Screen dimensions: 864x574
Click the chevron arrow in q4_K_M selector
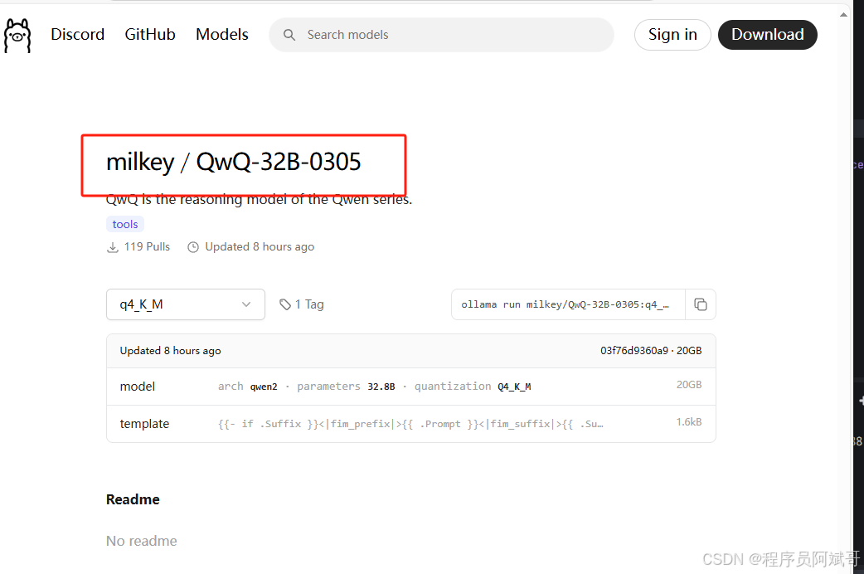tap(246, 304)
